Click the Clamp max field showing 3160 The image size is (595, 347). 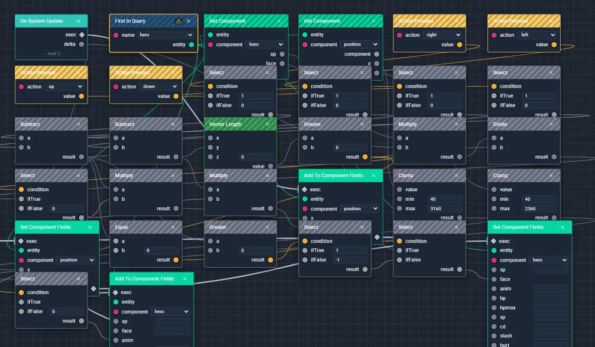(x=445, y=209)
